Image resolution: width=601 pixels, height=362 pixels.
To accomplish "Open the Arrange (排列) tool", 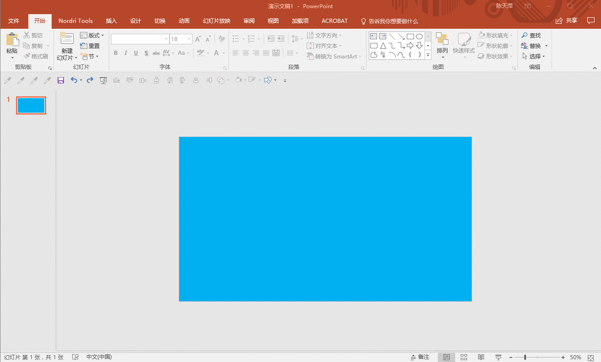I will [x=442, y=46].
